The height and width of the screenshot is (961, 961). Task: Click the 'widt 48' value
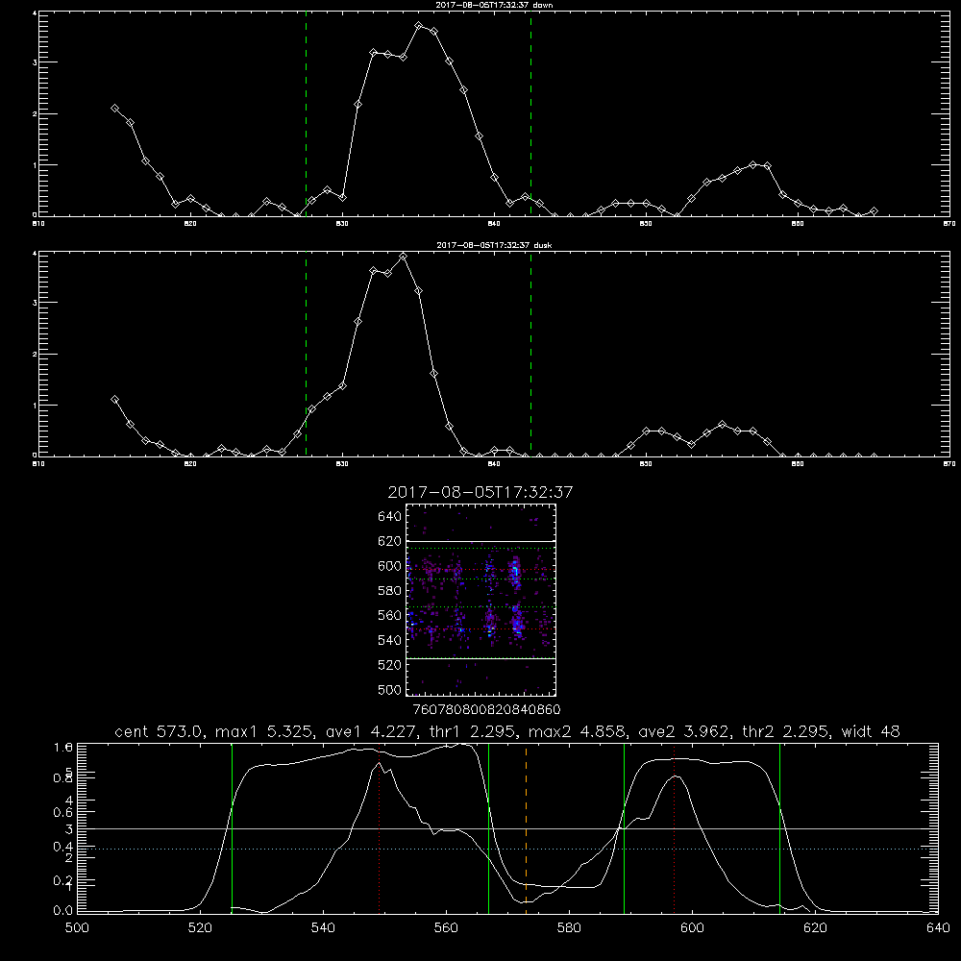pyautogui.click(x=871, y=731)
